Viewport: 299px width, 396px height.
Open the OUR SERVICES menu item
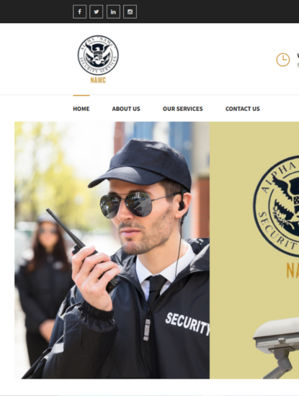[x=183, y=109]
